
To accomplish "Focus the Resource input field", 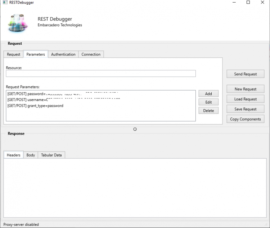I will pos(101,73).
